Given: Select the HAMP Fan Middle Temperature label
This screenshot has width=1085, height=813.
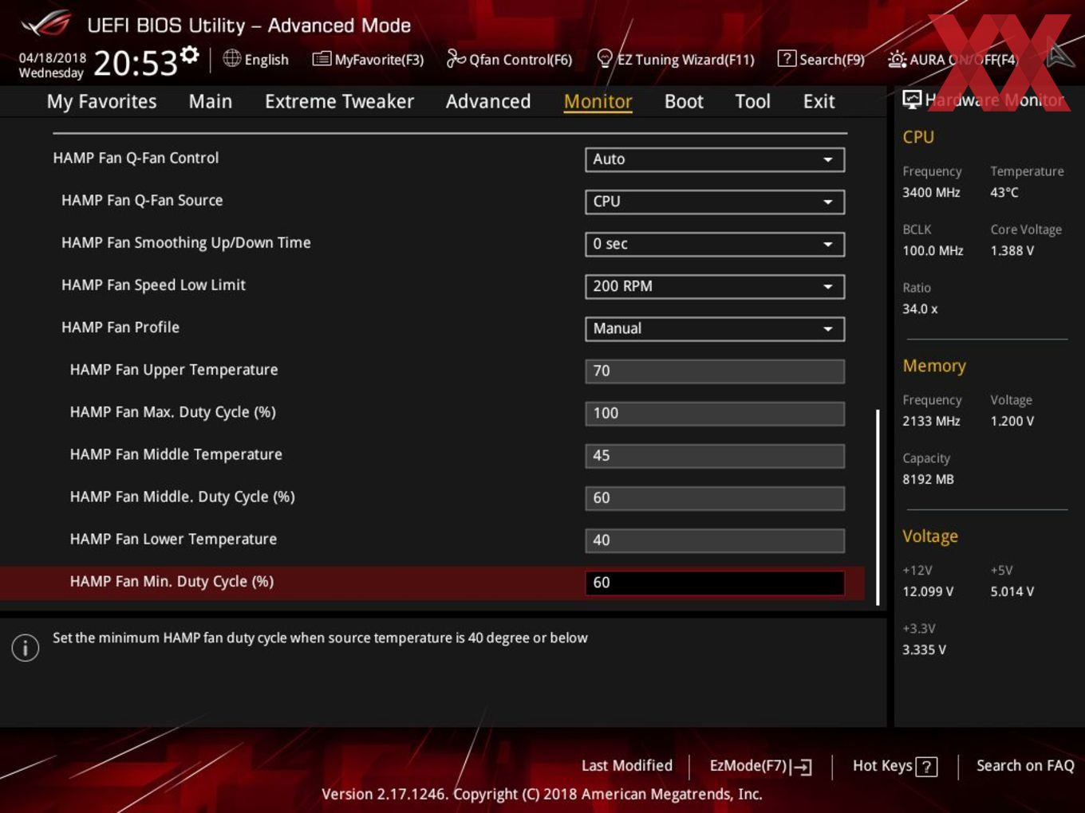Looking at the screenshot, I should [x=176, y=454].
